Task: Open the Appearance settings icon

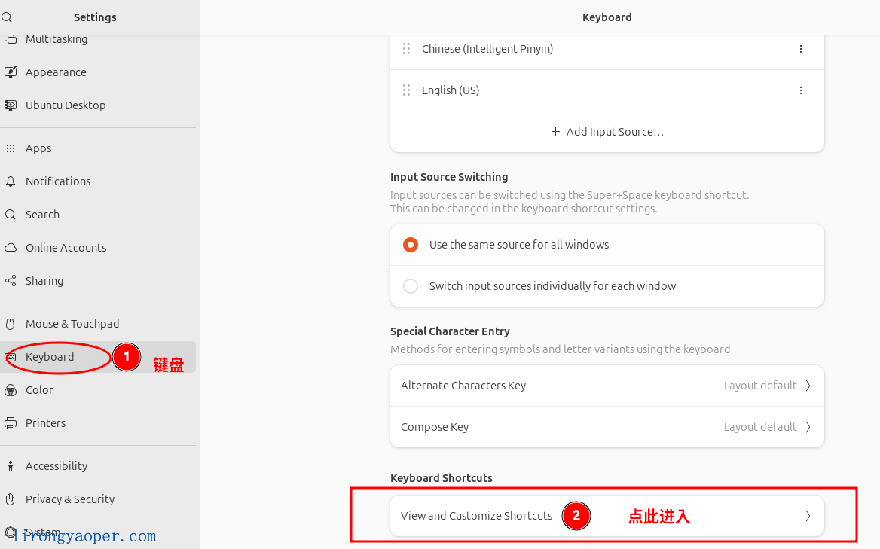Action: (x=11, y=72)
